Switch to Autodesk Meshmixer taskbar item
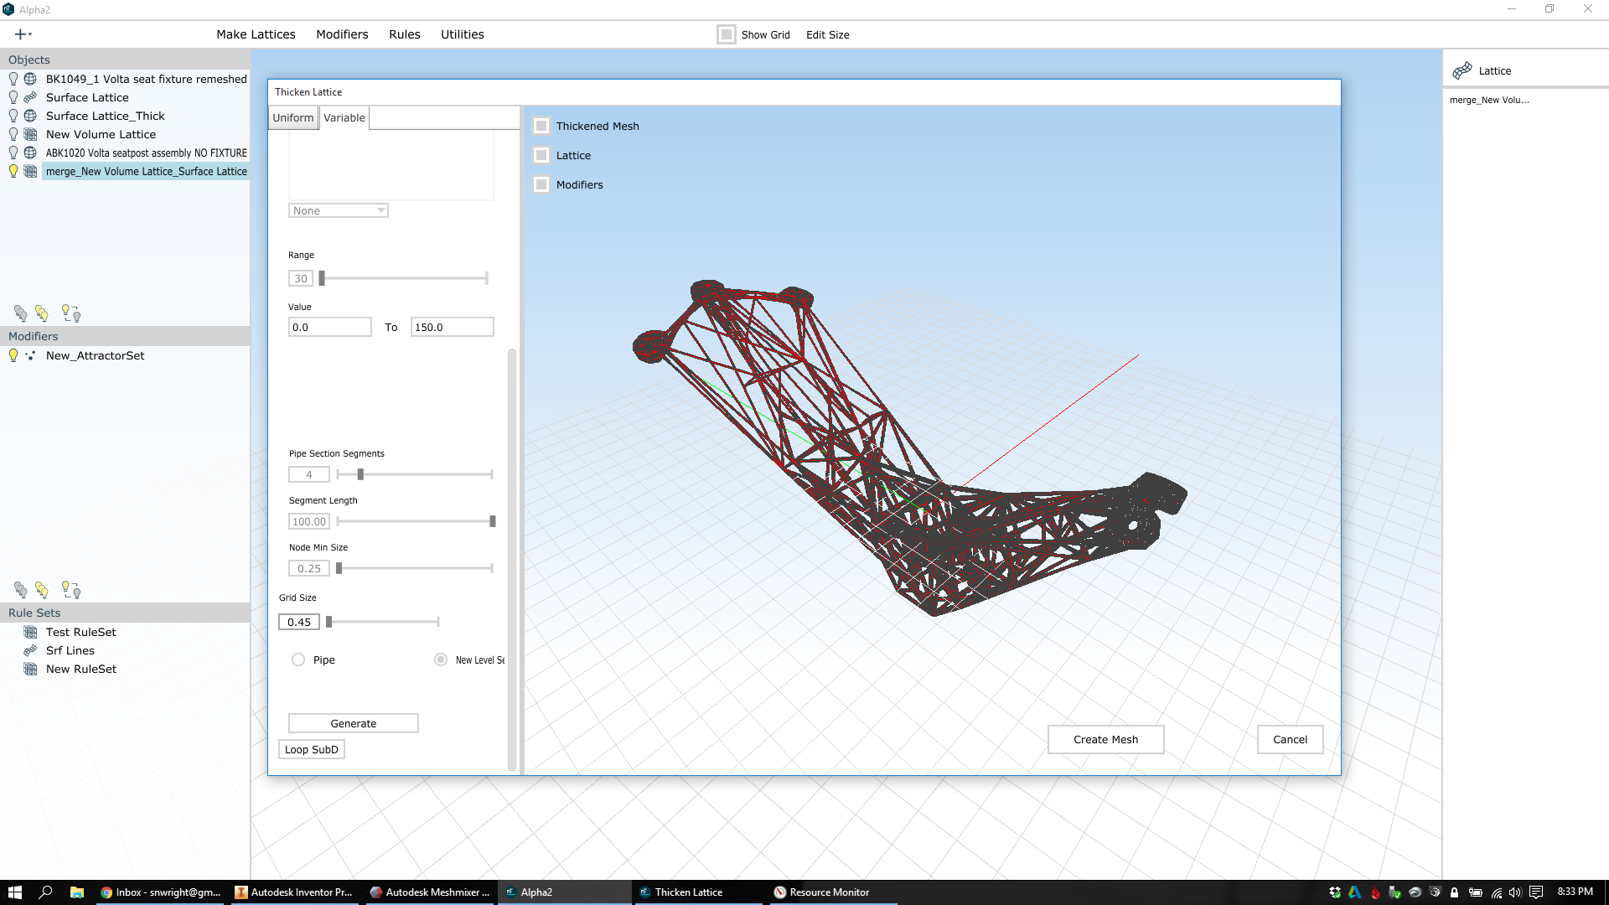Image resolution: width=1609 pixels, height=905 pixels. click(430, 892)
